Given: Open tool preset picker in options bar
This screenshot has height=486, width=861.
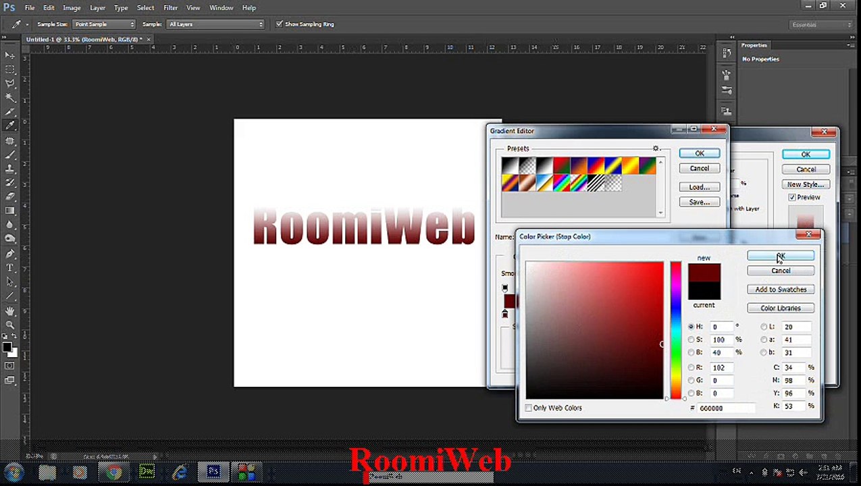Looking at the screenshot, I should click(19, 24).
